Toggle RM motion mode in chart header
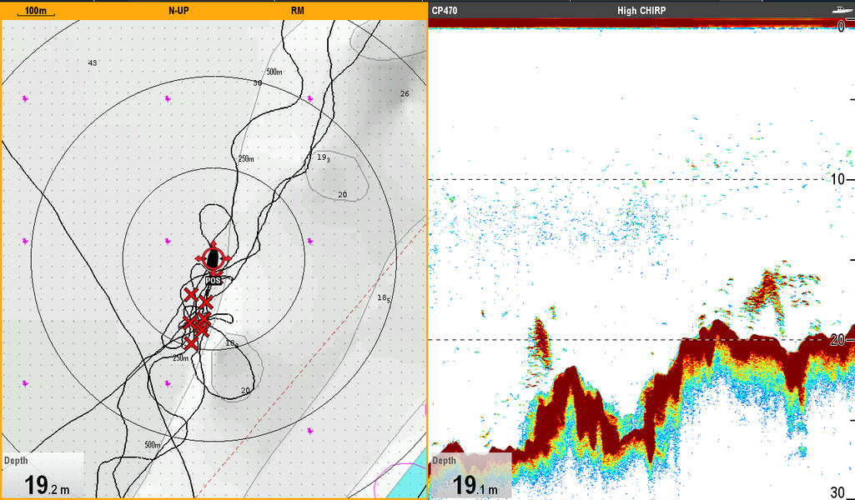 pyautogui.click(x=298, y=10)
